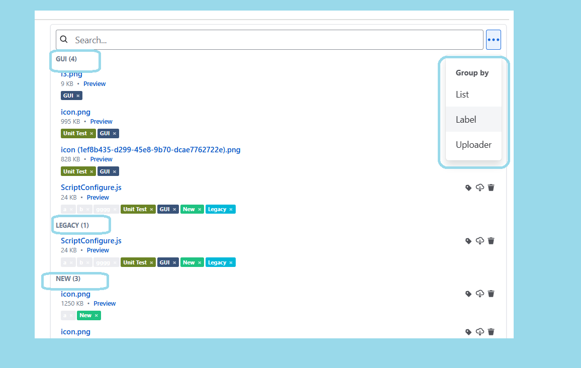Delete ScriptConfigure.js in the LEGACY group
Image resolution: width=581 pixels, height=368 pixels.
tap(491, 241)
